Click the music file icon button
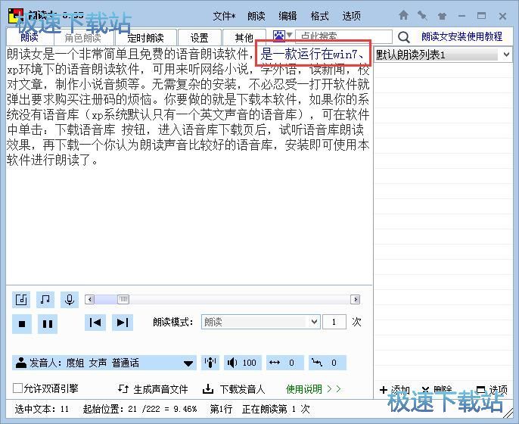The image size is (519, 424). pos(21,300)
